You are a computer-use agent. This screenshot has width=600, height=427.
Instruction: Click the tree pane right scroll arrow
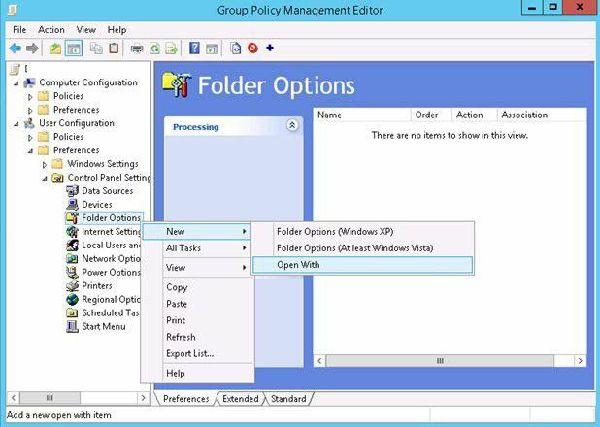coord(143,398)
